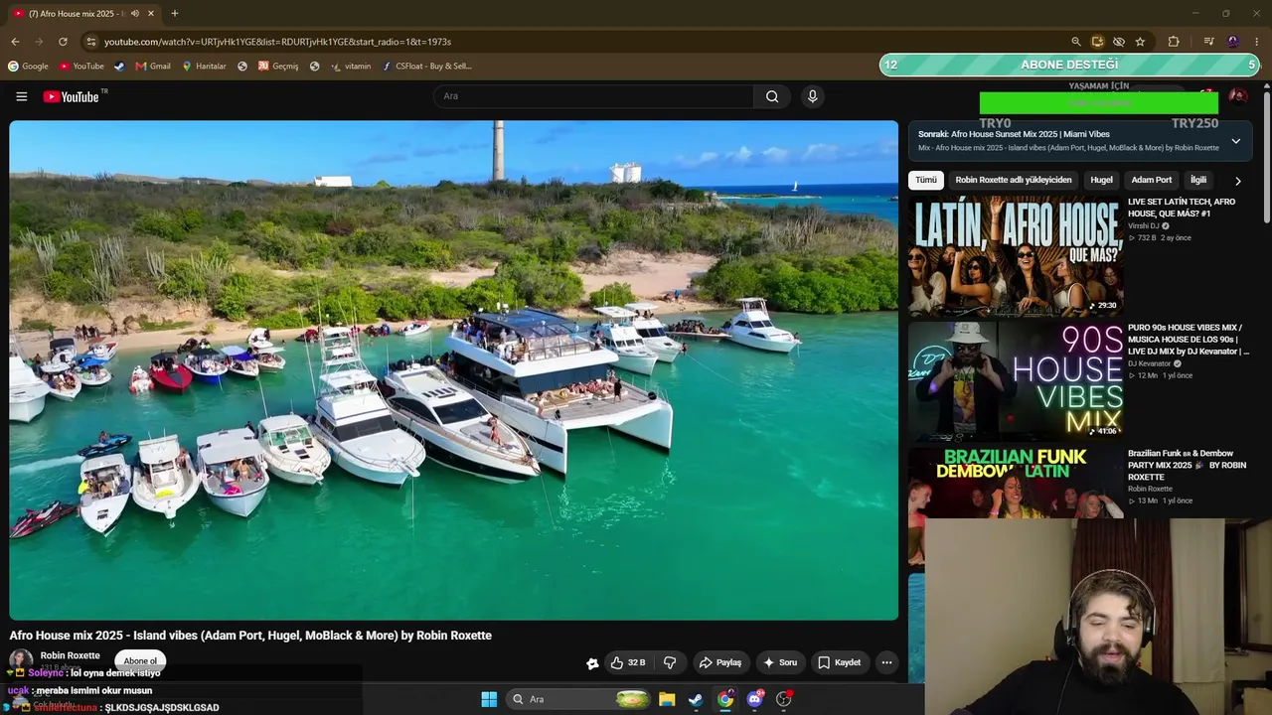The height and width of the screenshot is (715, 1272).
Task: Install the app using the address bar icon
Action: 1097,42
